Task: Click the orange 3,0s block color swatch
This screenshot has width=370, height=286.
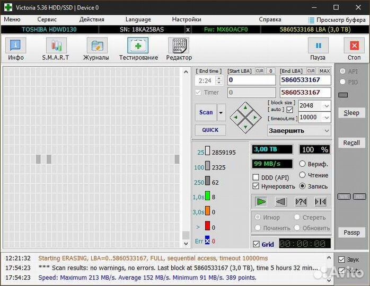Action: (x=207, y=211)
